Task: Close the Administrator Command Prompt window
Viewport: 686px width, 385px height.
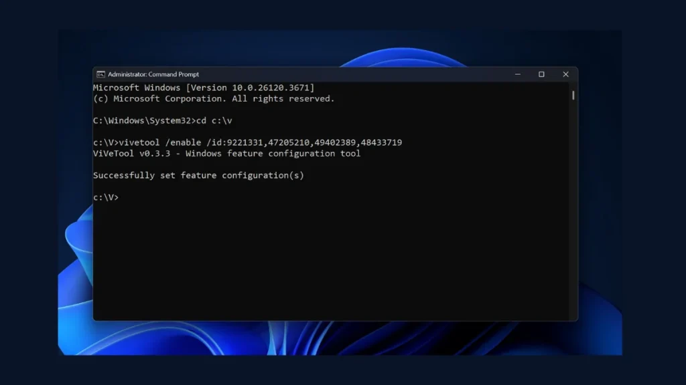Action: (x=565, y=74)
